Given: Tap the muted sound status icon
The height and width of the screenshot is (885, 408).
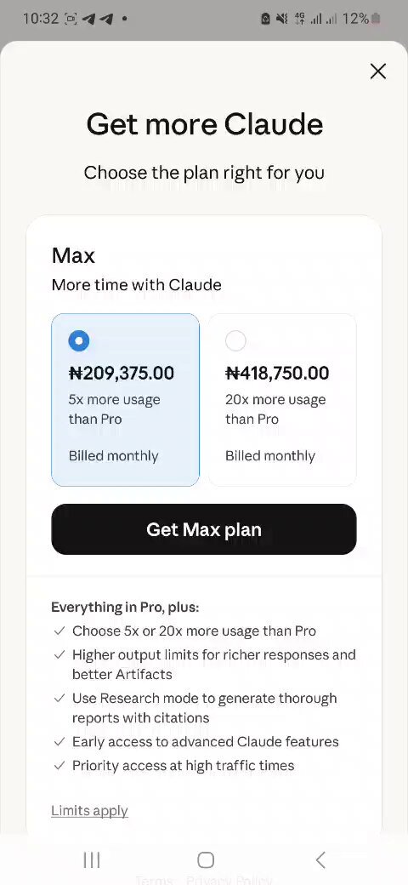Looking at the screenshot, I should coord(281,20).
